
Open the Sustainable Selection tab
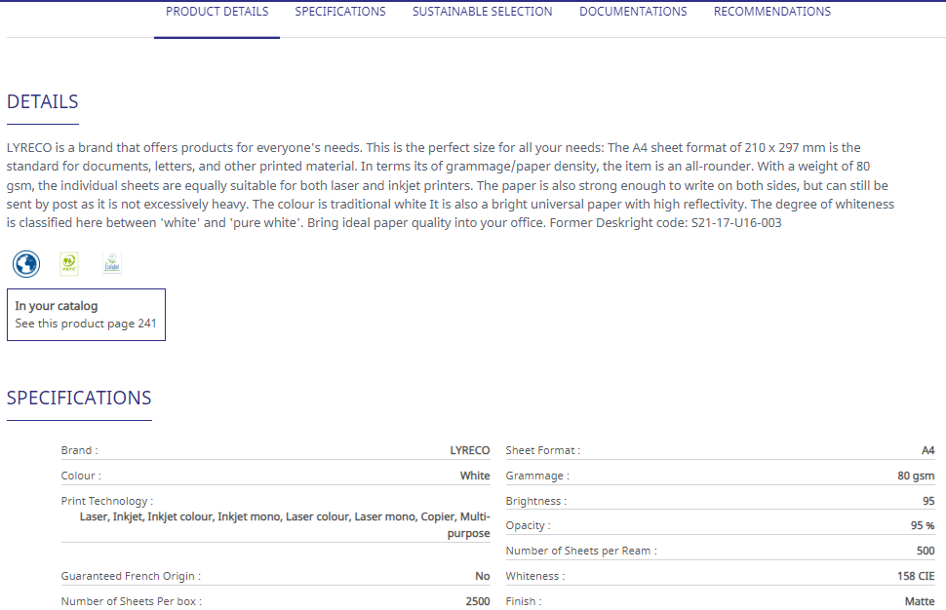coord(482,12)
